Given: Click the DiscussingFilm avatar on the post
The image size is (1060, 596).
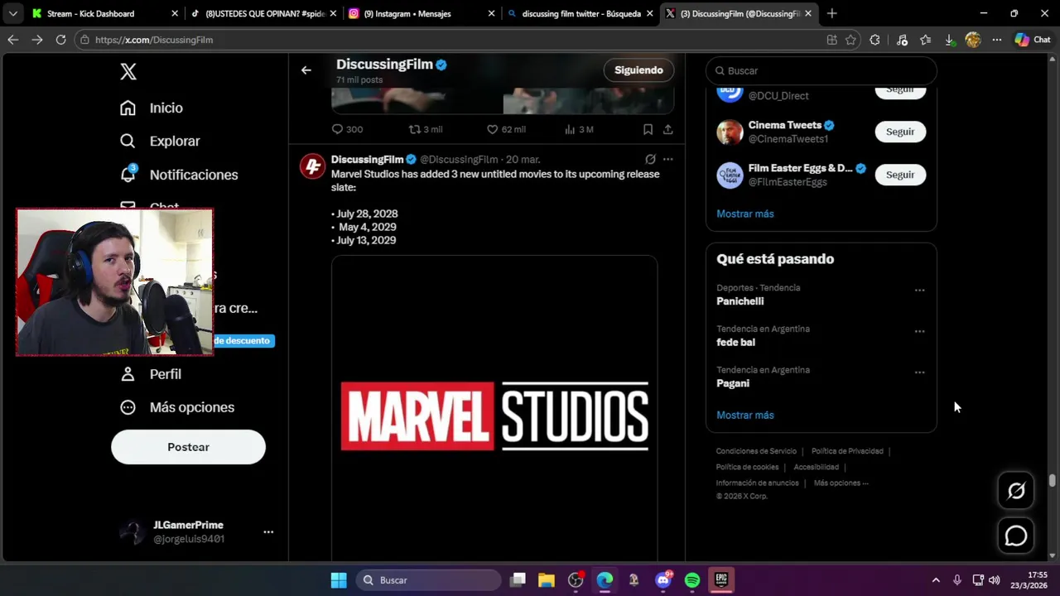Looking at the screenshot, I should [x=312, y=166].
